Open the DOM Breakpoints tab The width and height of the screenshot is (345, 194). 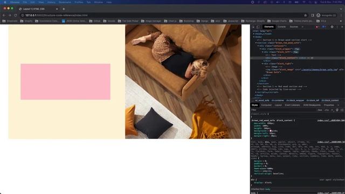[312, 105]
